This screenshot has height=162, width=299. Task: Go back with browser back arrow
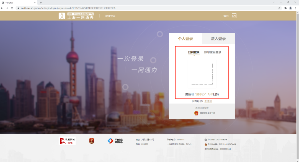2,8
